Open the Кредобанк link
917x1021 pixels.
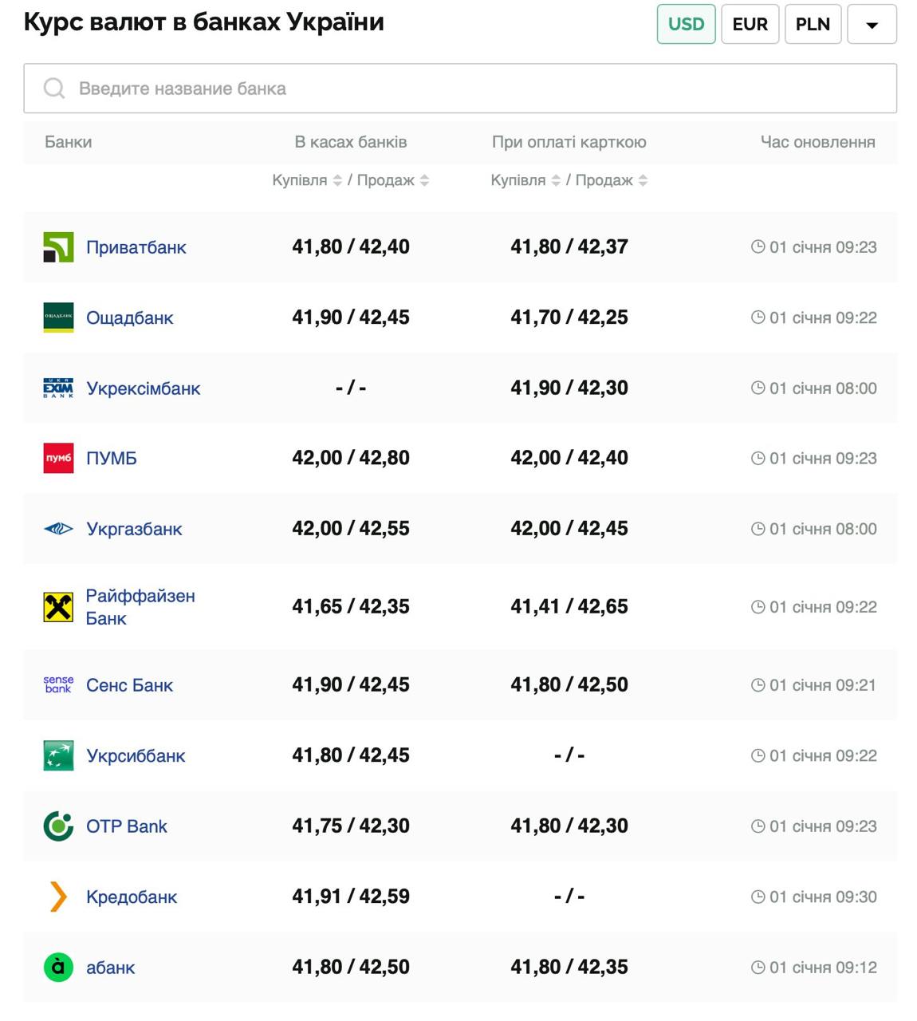pyautogui.click(x=132, y=897)
